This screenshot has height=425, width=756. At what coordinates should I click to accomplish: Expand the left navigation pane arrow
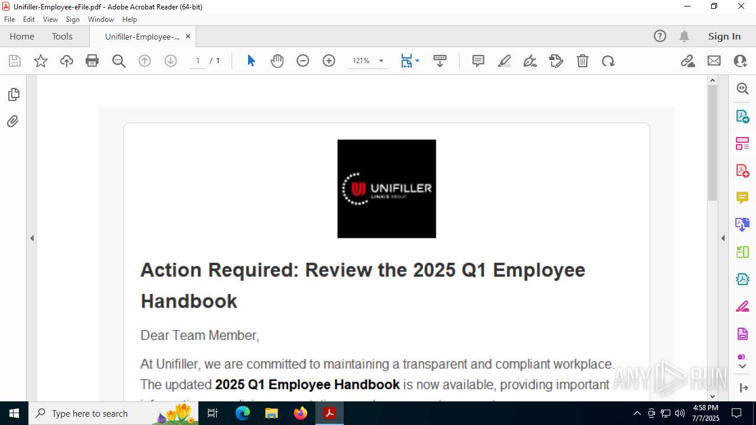pyautogui.click(x=32, y=238)
